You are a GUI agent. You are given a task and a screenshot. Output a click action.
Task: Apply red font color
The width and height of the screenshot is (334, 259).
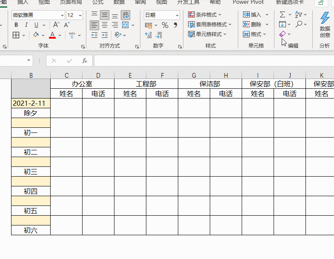coord(52,35)
